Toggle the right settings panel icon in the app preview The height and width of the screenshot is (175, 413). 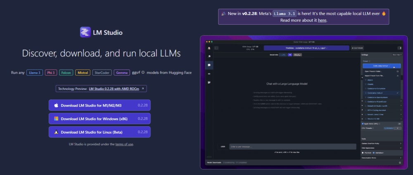399,48
